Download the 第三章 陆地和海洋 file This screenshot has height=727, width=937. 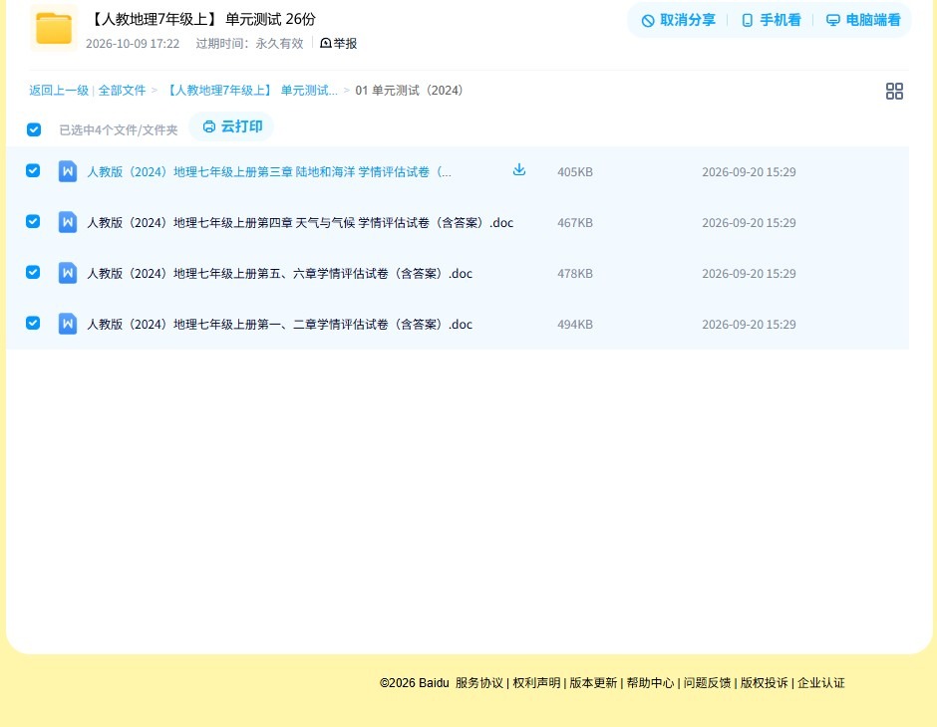click(519, 170)
